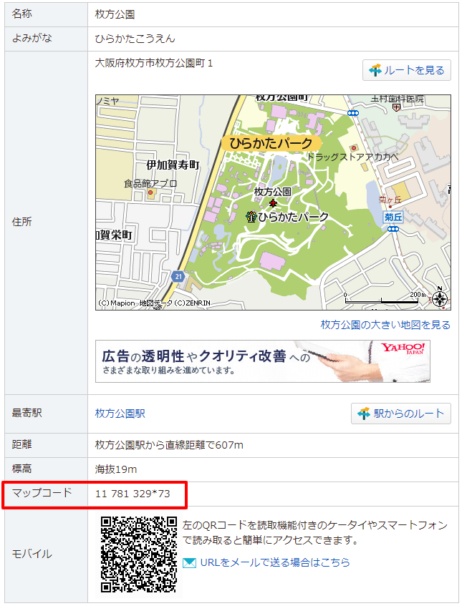Click the route 21 road shield
Image resolution: width=467 pixels, height=611 pixels.
click(178, 277)
